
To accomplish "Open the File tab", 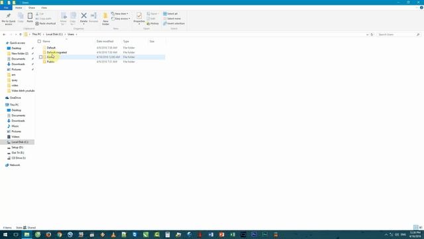I will pyautogui.click(x=6, y=7).
